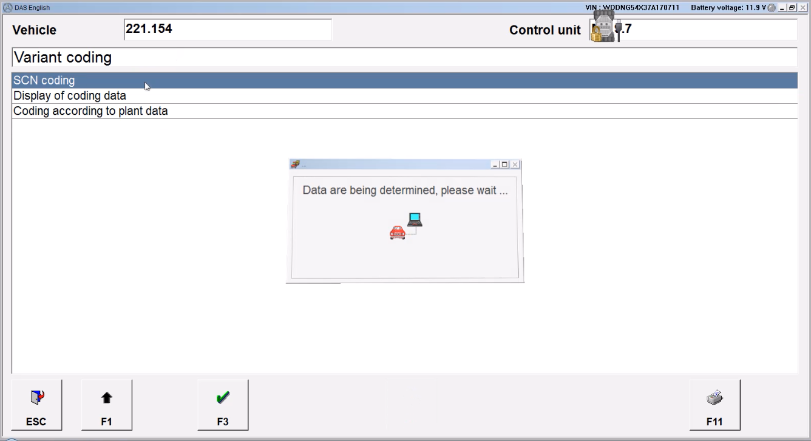Screen dimensions: 811x441
Task: Click the Mercedes star logo in title bar
Action: 7,7
